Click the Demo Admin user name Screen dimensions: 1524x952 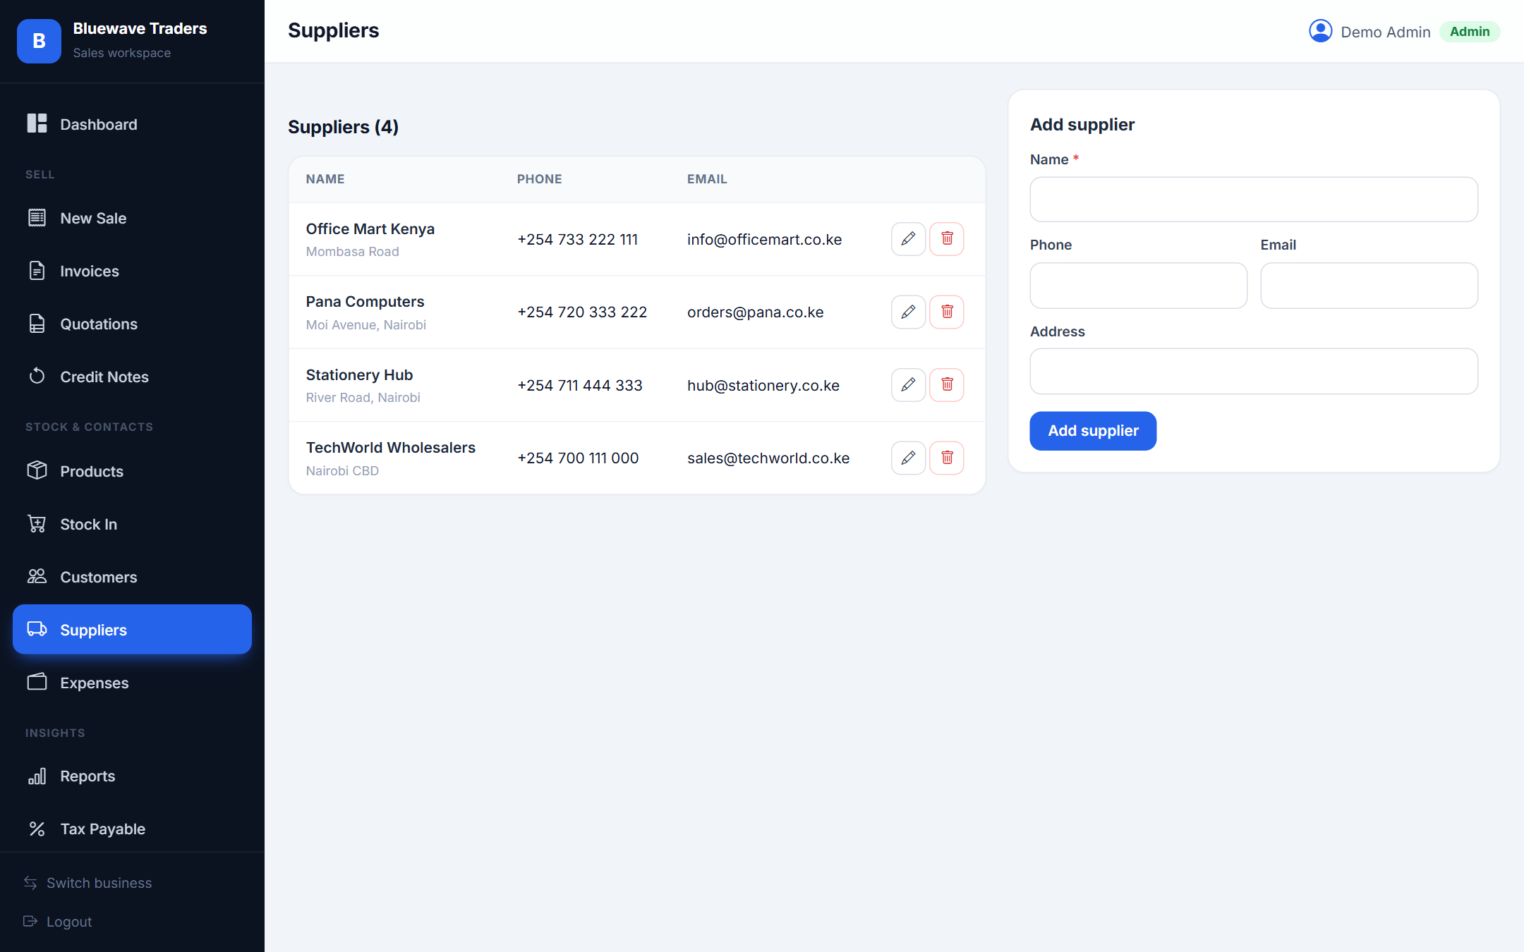[1386, 32]
